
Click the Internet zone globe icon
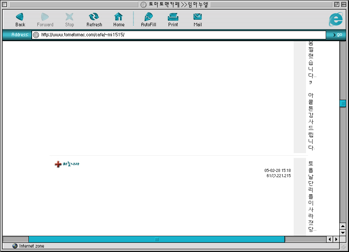click(x=15, y=246)
